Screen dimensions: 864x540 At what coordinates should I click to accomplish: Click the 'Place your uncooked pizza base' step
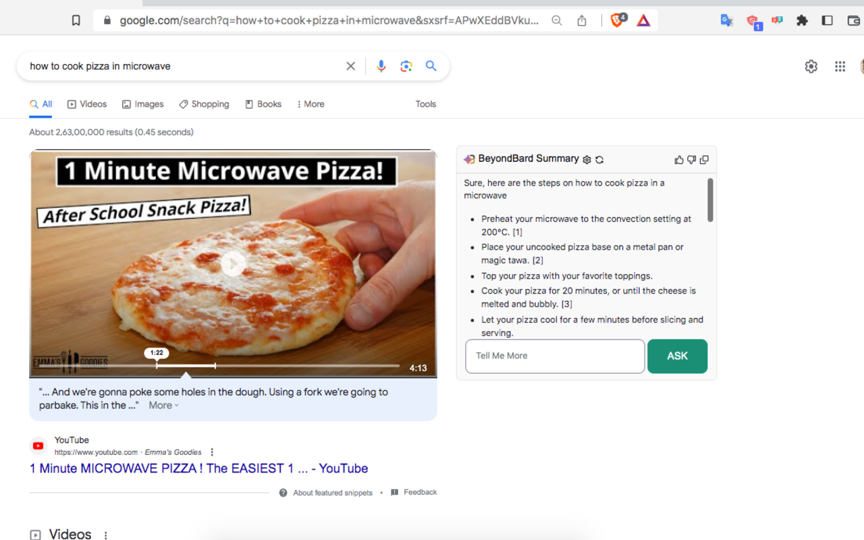pos(583,254)
